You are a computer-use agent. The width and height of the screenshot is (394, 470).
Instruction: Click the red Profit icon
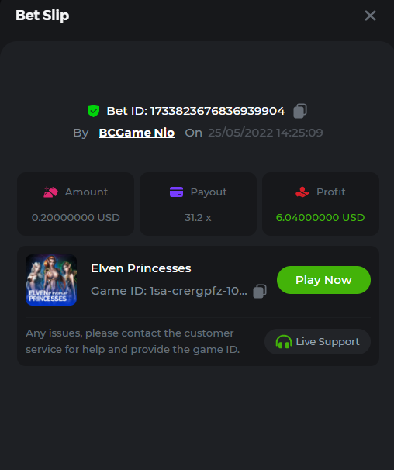(x=302, y=192)
